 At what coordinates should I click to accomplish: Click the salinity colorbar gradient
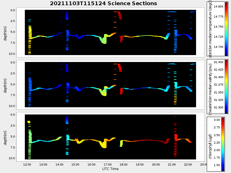pyautogui.click(x=226, y=86)
